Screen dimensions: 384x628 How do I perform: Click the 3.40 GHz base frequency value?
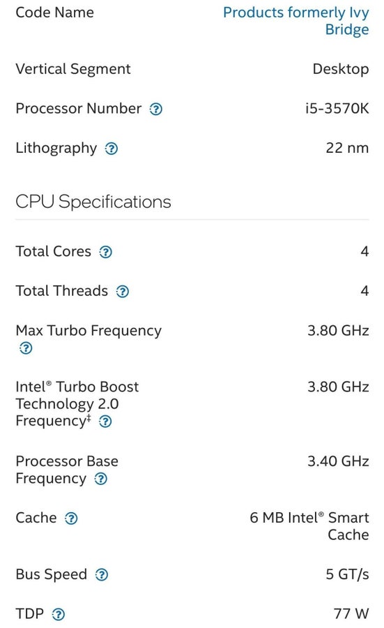click(338, 461)
